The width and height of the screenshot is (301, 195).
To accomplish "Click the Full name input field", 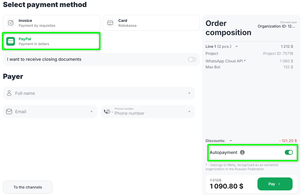I will coord(100,93).
